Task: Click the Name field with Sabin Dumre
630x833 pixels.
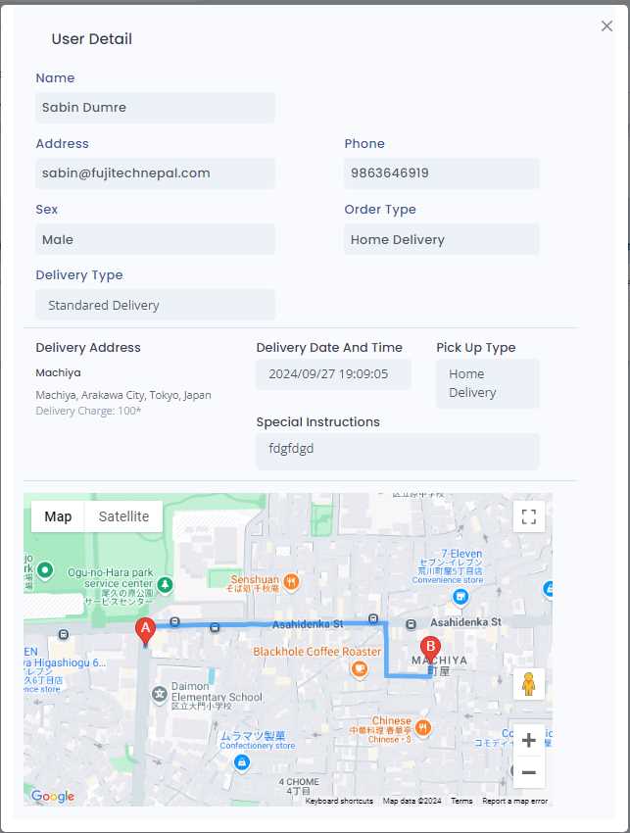Action: click(x=156, y=108)
